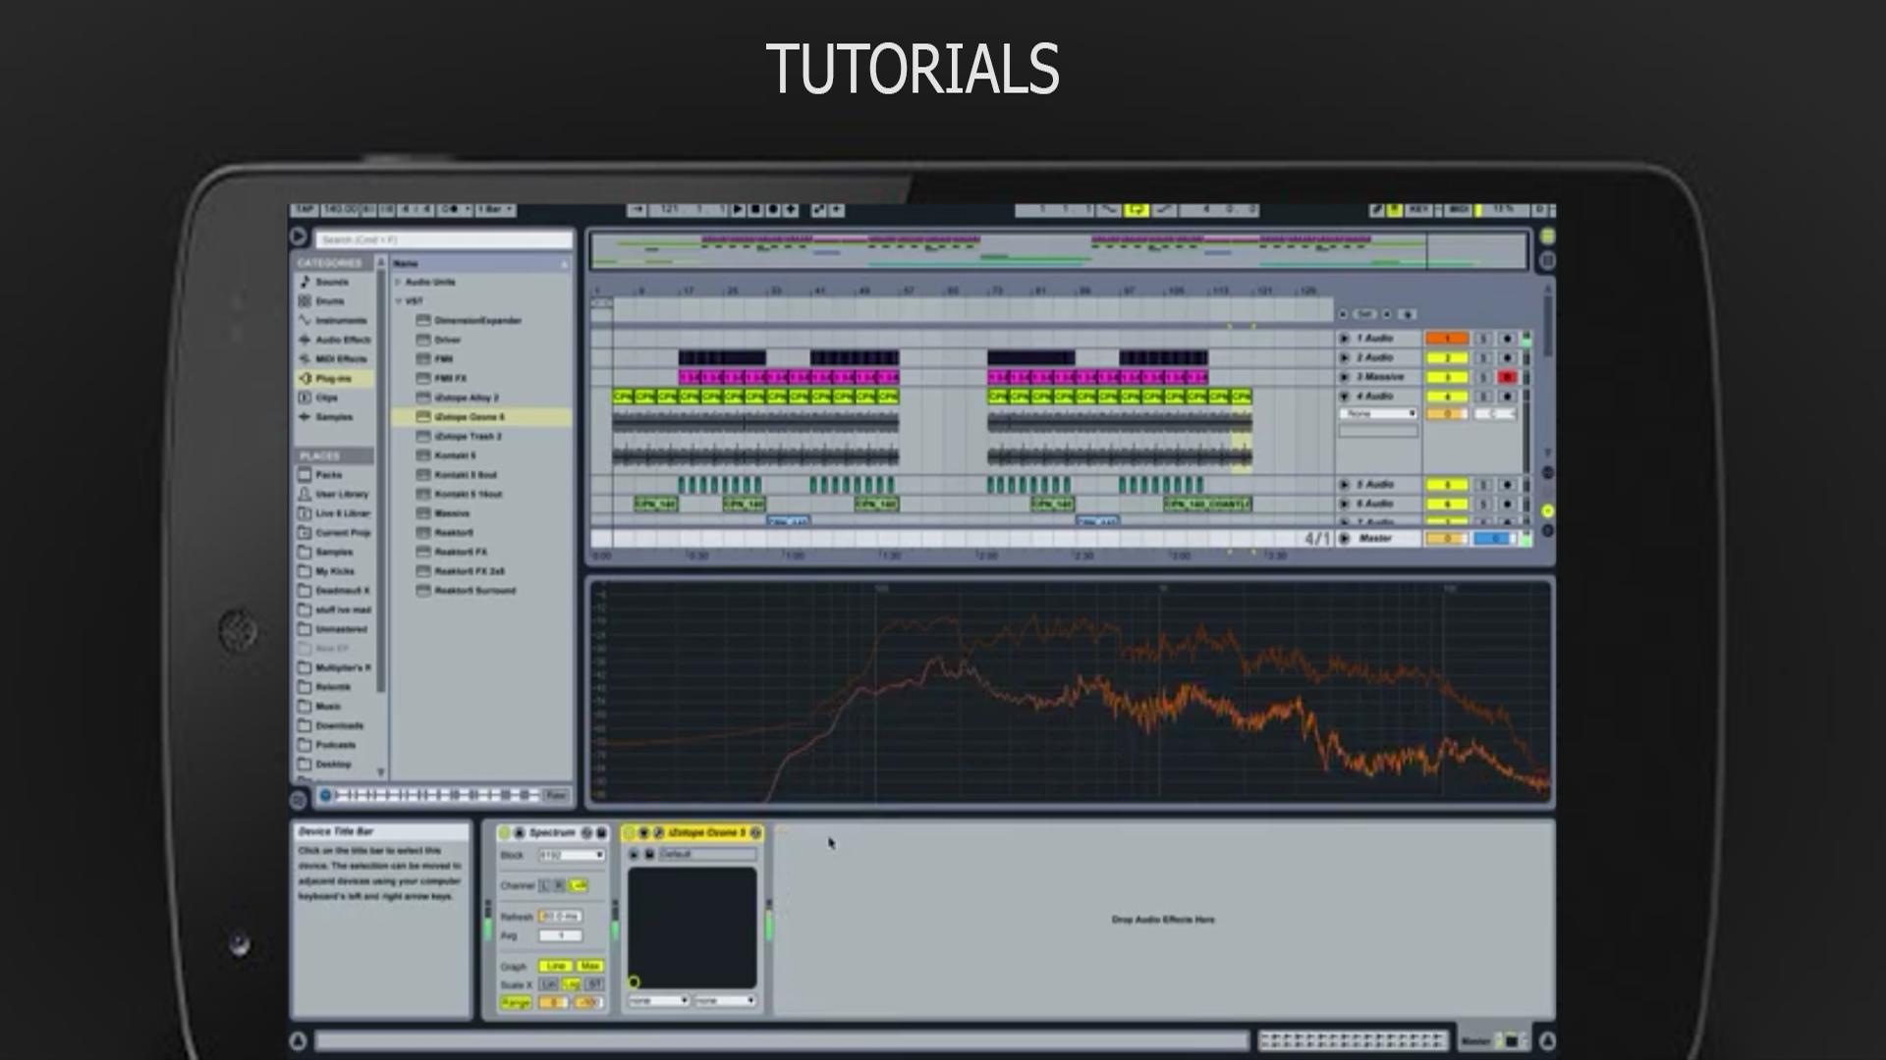Click the Set locator button
1886x1060 pixels.
pyautogui.click(x=1364, y=314)
